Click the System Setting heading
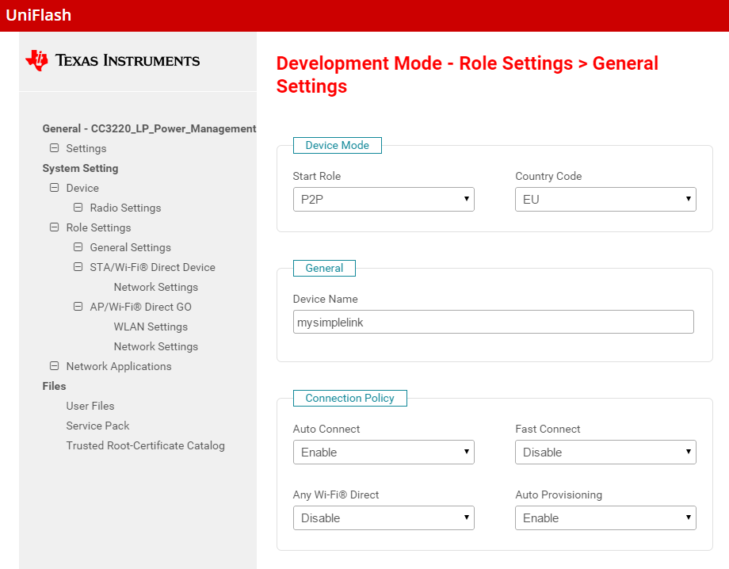 (81, 168)
